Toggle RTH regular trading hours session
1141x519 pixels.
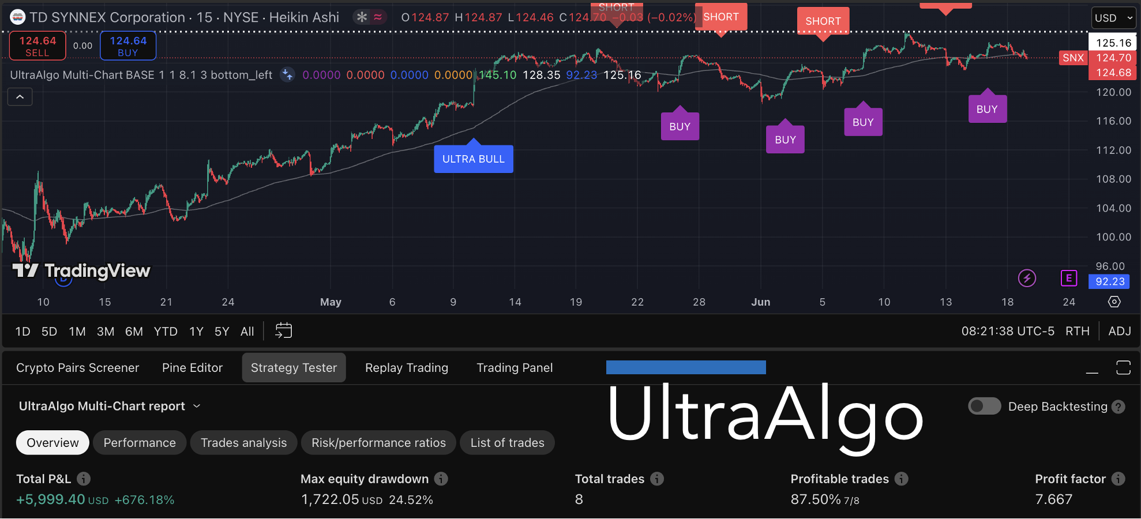point(1078,331)
